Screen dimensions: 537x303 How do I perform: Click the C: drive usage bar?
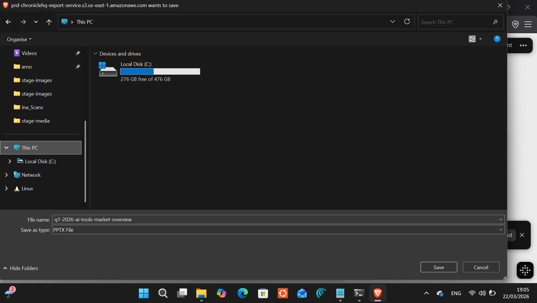pyautogui.click(x=160, y=72)
